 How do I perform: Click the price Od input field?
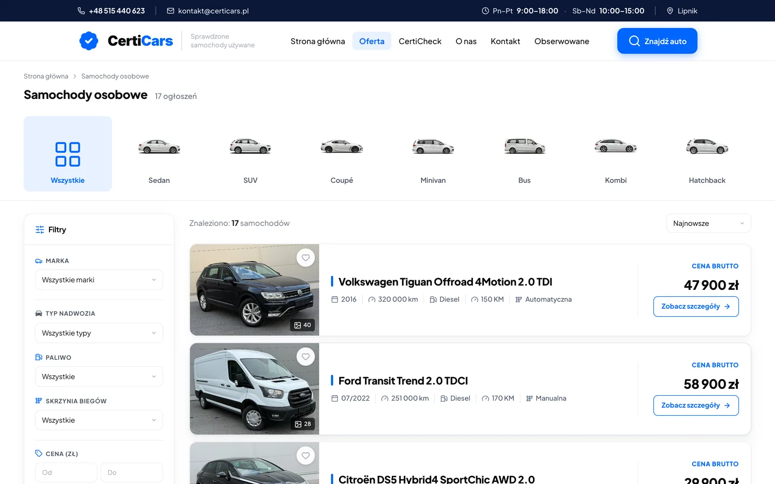66,473
